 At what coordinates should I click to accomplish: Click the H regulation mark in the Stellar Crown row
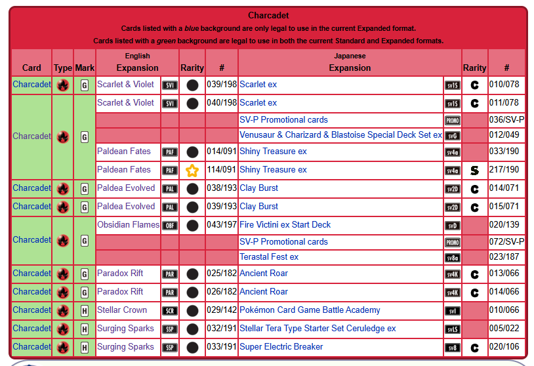[85, 311]
